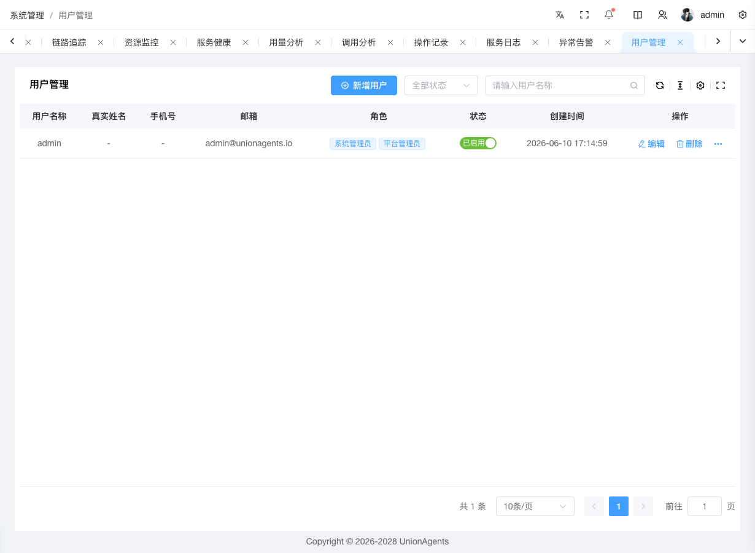Close the 用户管理 tab
Image resolution: width=755 pixels, height=553 pixels.
point(680,42)
